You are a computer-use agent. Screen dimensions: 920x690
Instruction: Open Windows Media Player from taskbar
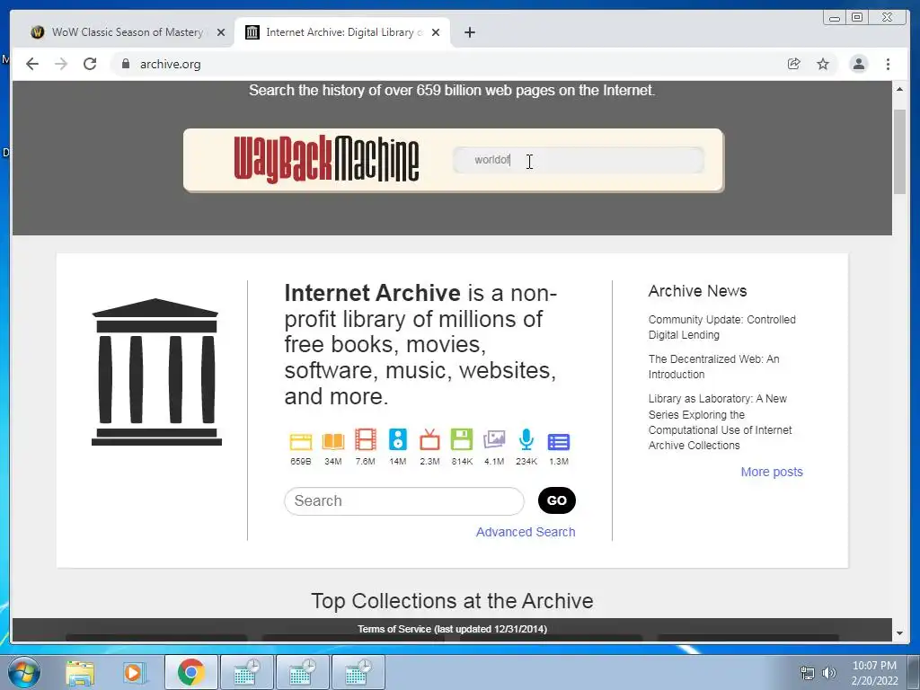[135, 673]
